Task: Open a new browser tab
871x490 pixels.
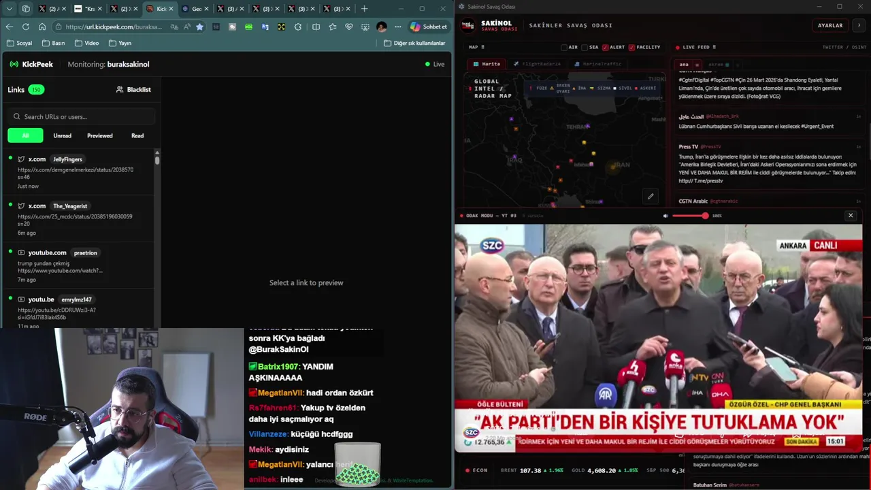Action: [365, 9]
